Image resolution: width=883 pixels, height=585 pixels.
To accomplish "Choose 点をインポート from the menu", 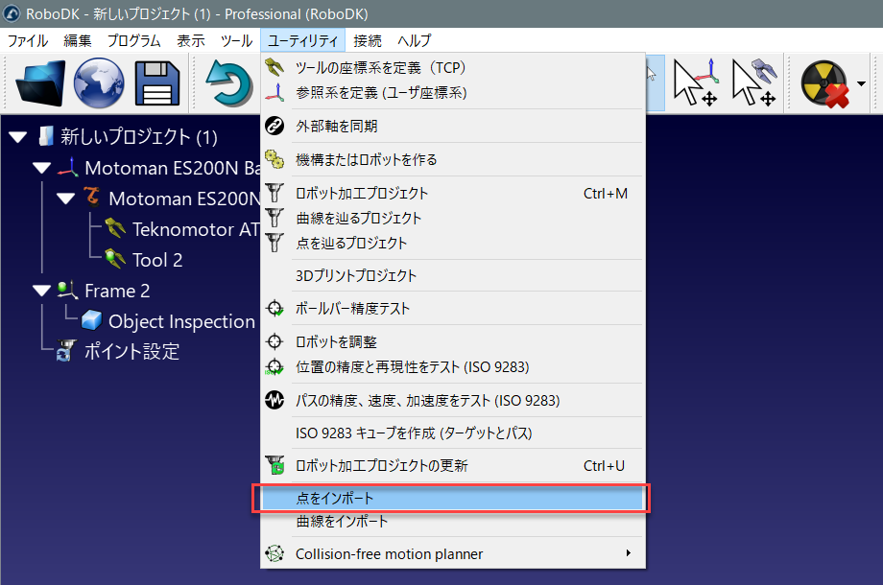I will click(453, 499).
